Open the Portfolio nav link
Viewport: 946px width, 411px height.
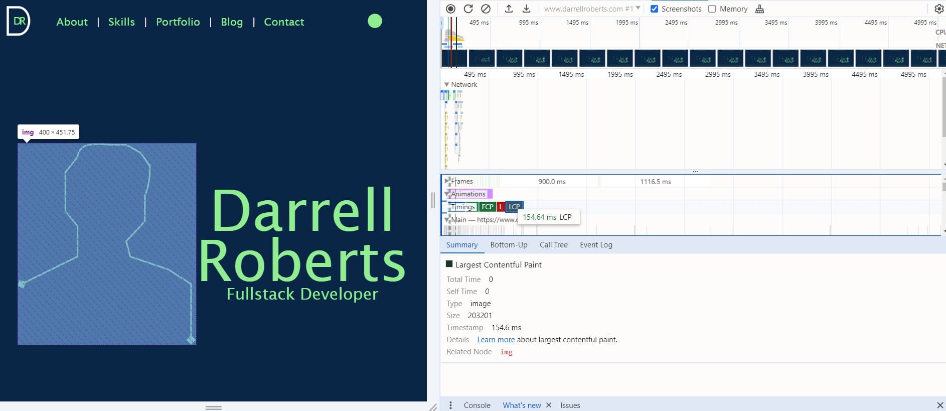[x=178, y=22]
